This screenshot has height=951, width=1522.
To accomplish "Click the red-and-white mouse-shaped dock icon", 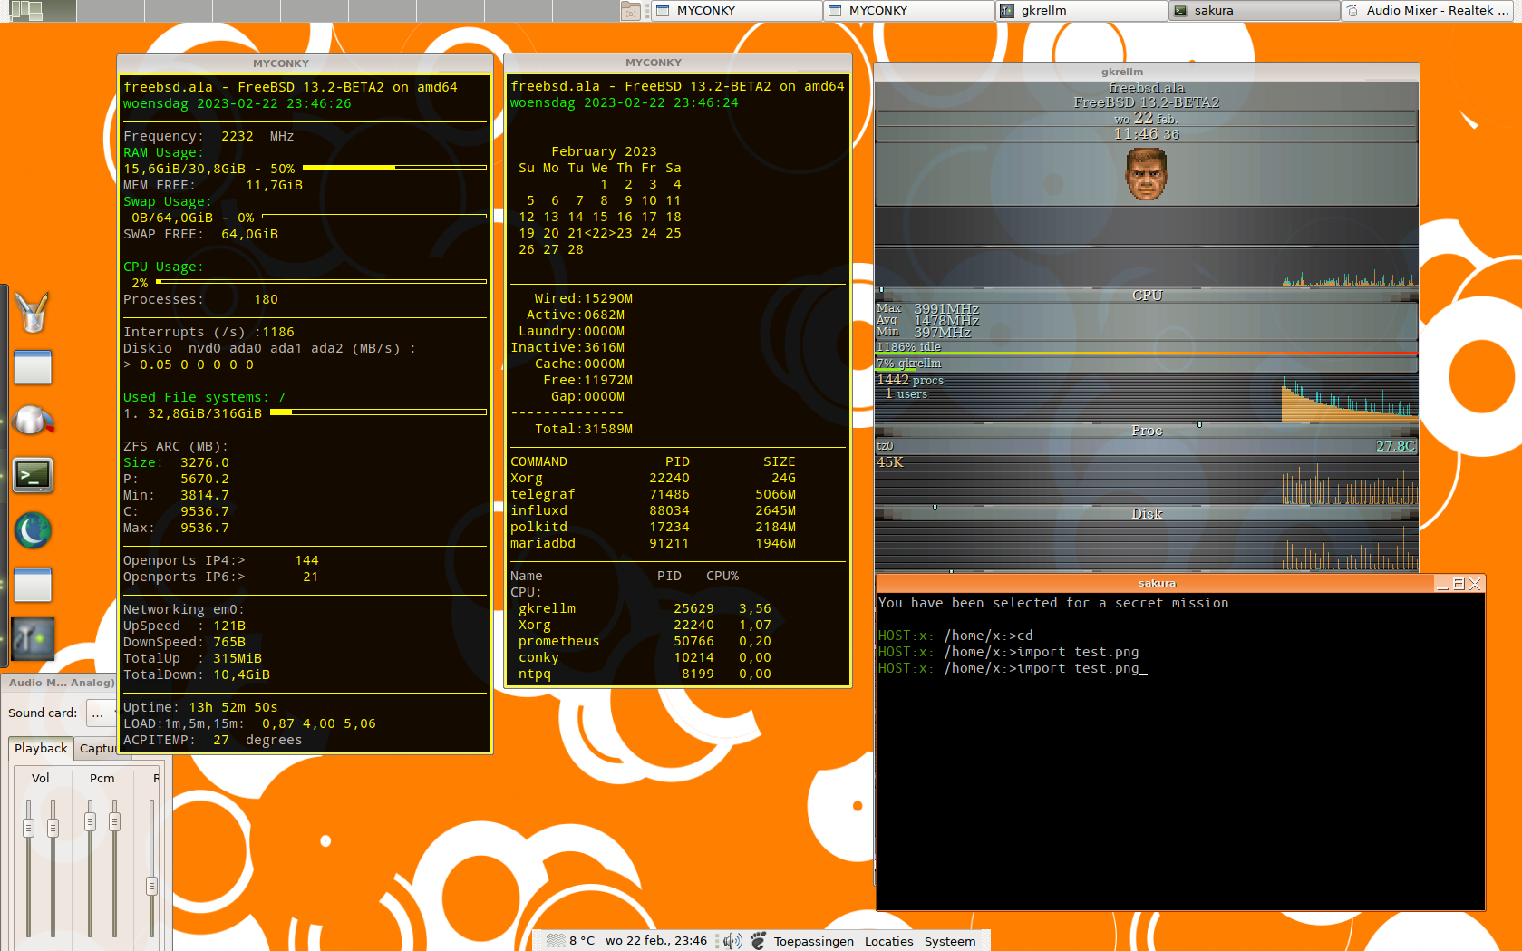I will (x=33, y=421).
